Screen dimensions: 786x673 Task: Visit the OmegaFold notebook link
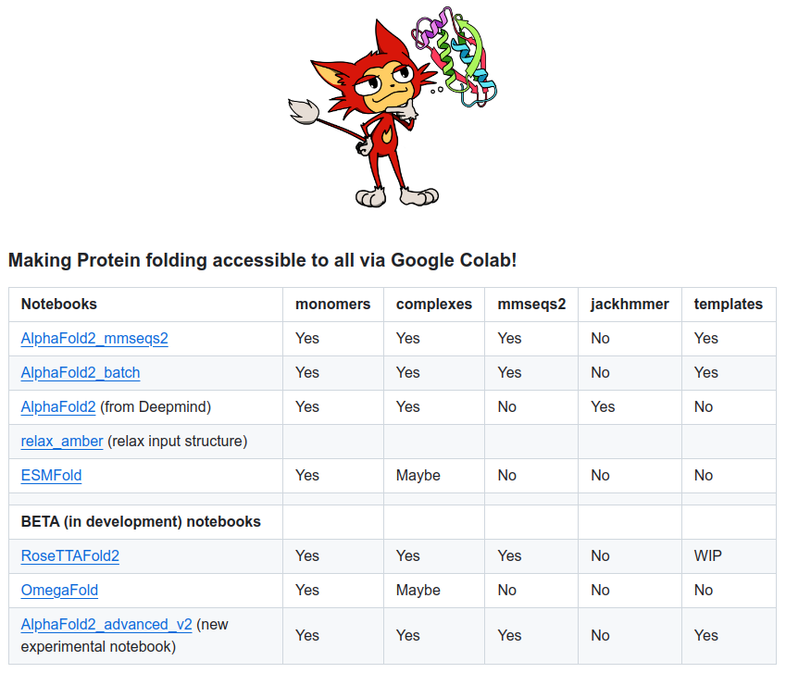[x=59, y=591]
